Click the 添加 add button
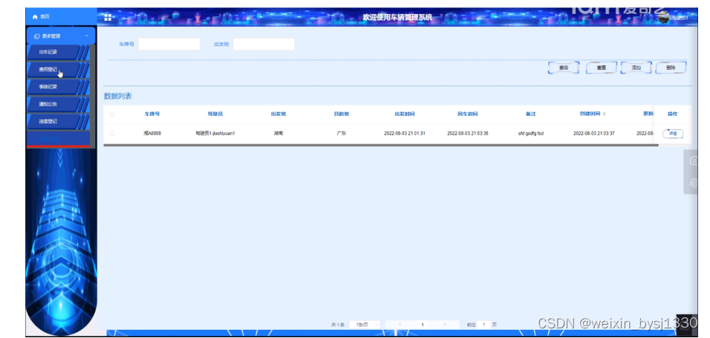The width and height of the screenshot is (710, 338). click(636, 68)
